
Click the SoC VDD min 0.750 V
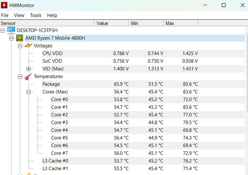coord(155,61)
